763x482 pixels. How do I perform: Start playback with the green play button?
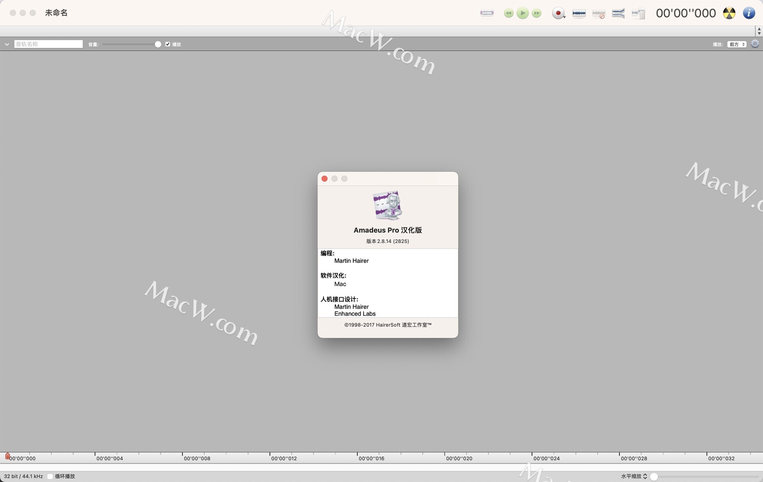point(523,13)
